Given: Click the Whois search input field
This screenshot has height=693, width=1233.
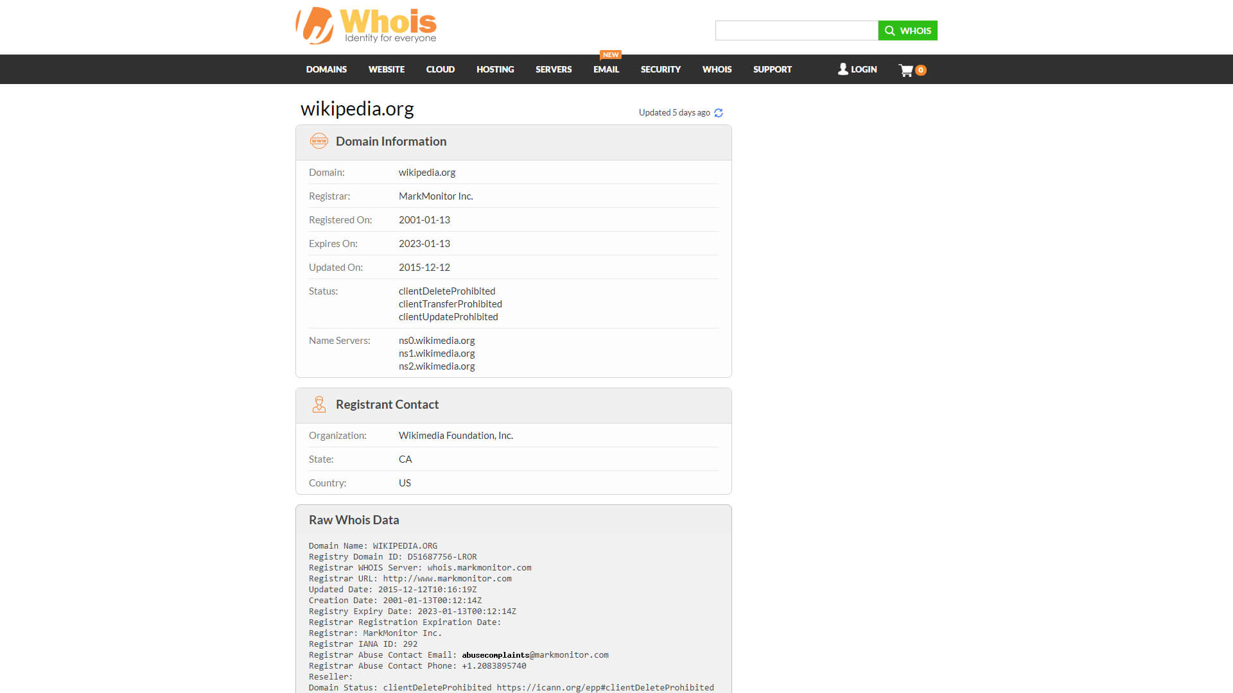Looking at the screenshot, I should pos(796,30).
